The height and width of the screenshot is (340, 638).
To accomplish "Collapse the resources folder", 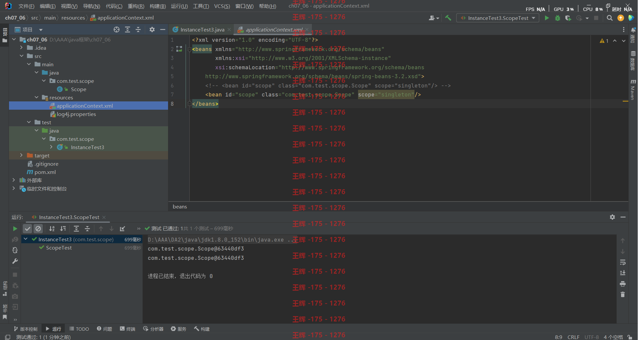I will (x=37, y=97).
